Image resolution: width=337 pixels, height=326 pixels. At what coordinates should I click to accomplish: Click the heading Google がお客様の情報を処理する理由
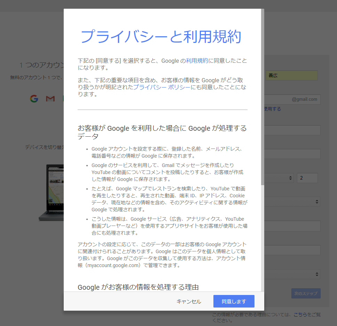click(x=138, y=287)
